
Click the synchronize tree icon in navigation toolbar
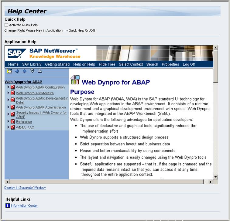[x=9, y=71]
